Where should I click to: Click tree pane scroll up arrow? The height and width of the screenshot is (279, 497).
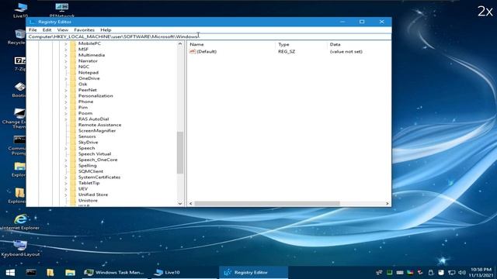pyautogui.click(x=180, y=43)
